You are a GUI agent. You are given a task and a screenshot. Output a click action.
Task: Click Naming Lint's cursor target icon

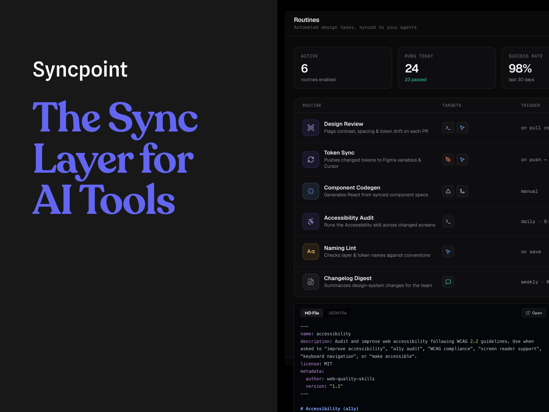pyautogui.click(x=448, y=252)
